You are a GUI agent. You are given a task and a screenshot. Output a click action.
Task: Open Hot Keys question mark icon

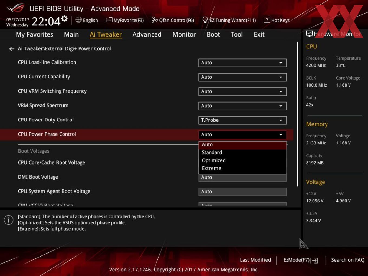(267, 20)
